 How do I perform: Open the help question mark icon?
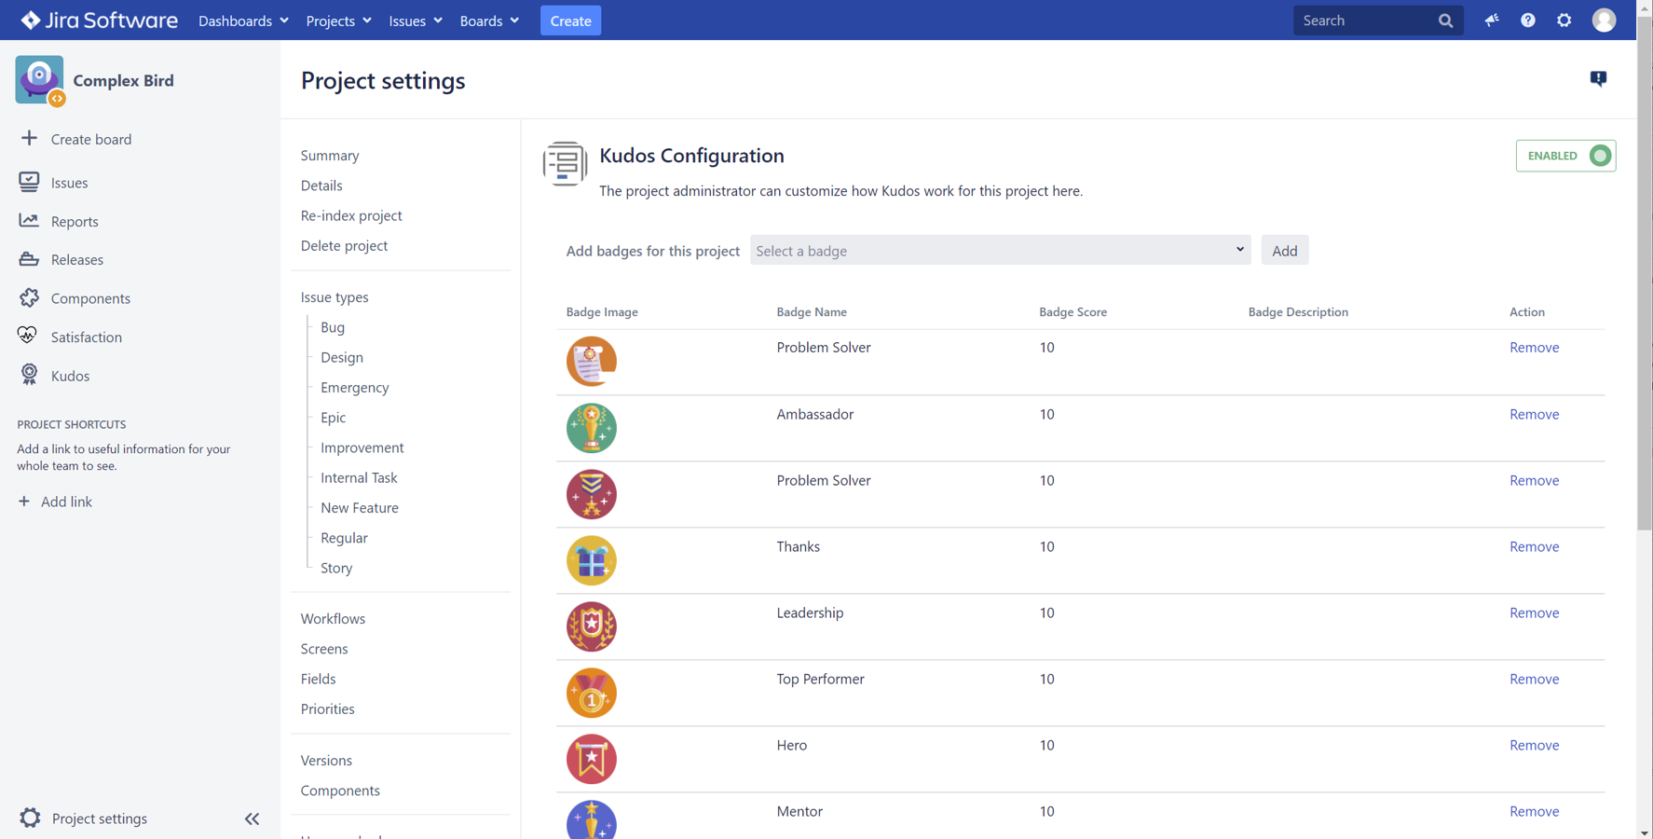pos(1527,21)
